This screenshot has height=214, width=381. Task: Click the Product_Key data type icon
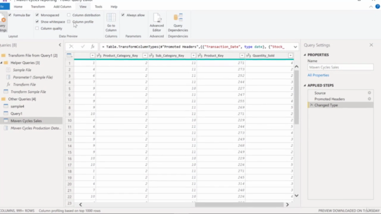[200, 55]
